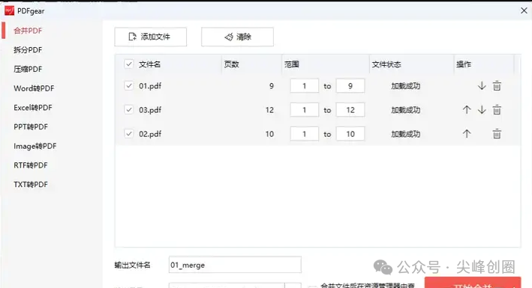The width and height of the screenshot is (532, 288).
Task: Click the 添加文件 button
Action: click(150, 37)
